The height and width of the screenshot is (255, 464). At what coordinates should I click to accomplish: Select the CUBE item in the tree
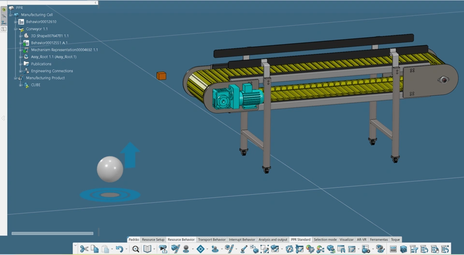coord(35,85)
